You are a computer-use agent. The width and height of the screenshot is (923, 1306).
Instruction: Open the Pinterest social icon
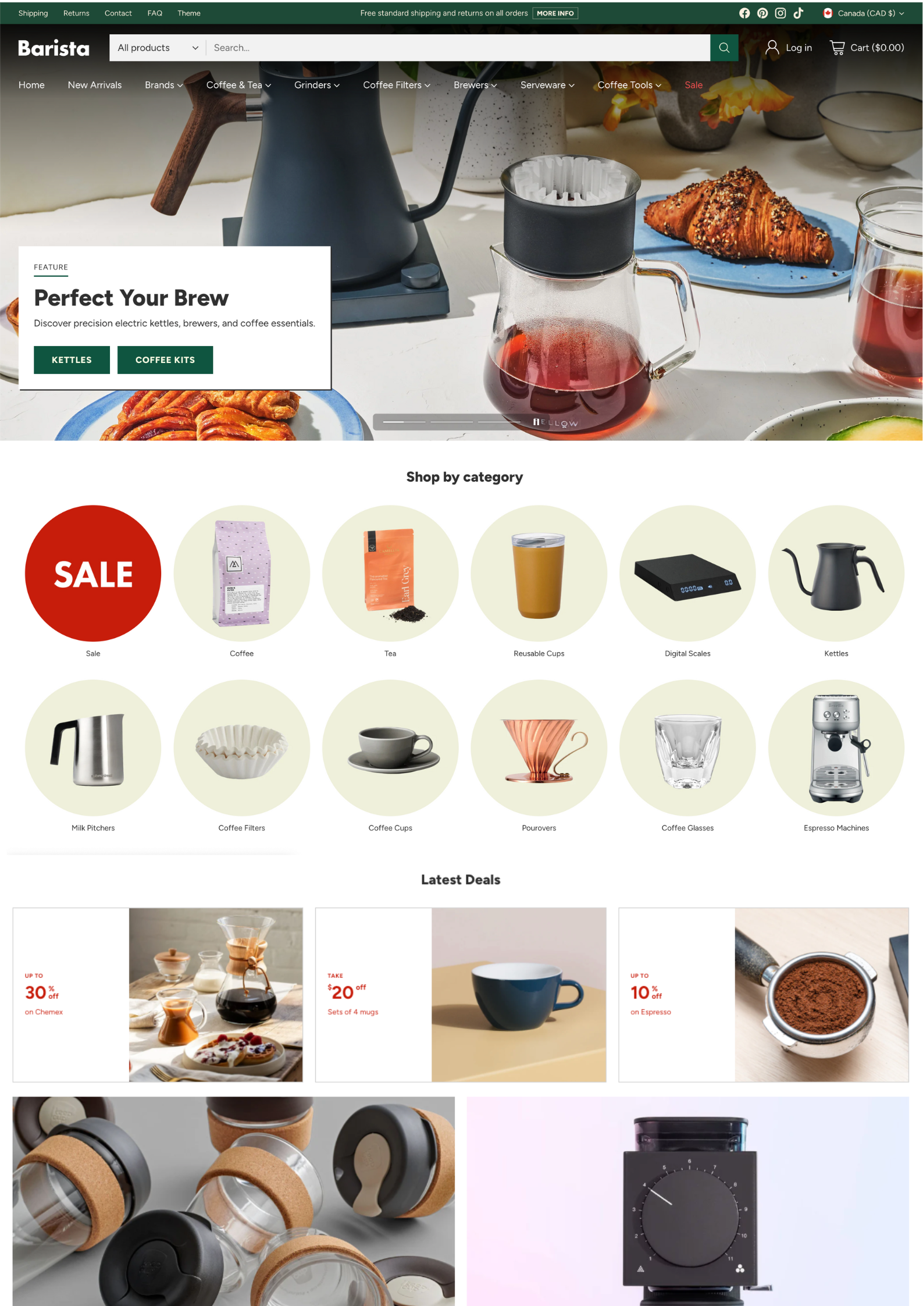(x=762, y=13)
